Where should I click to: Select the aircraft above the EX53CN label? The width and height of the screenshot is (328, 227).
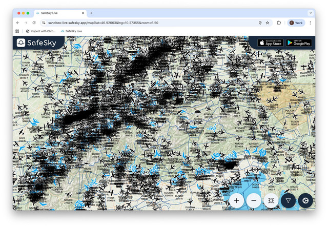coord(295,116)
